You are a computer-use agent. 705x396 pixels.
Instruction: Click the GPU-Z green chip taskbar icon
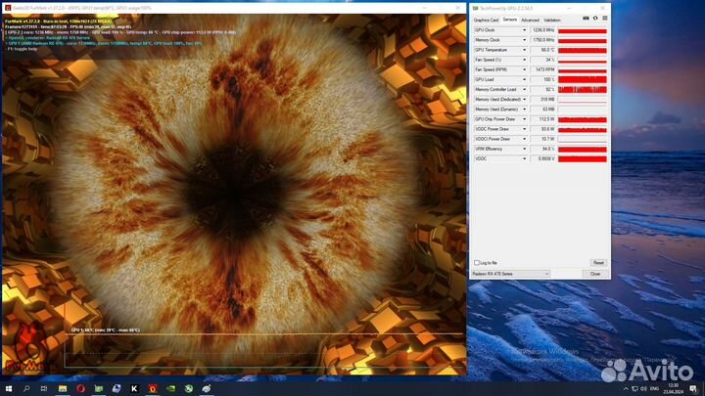click(x=99, y=388)
